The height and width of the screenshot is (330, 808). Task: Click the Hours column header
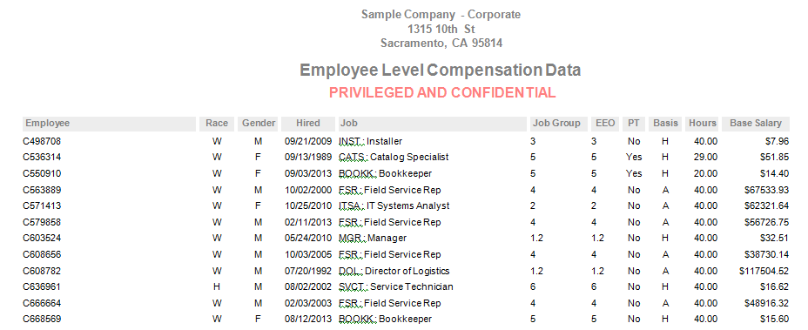click(703, 124)
